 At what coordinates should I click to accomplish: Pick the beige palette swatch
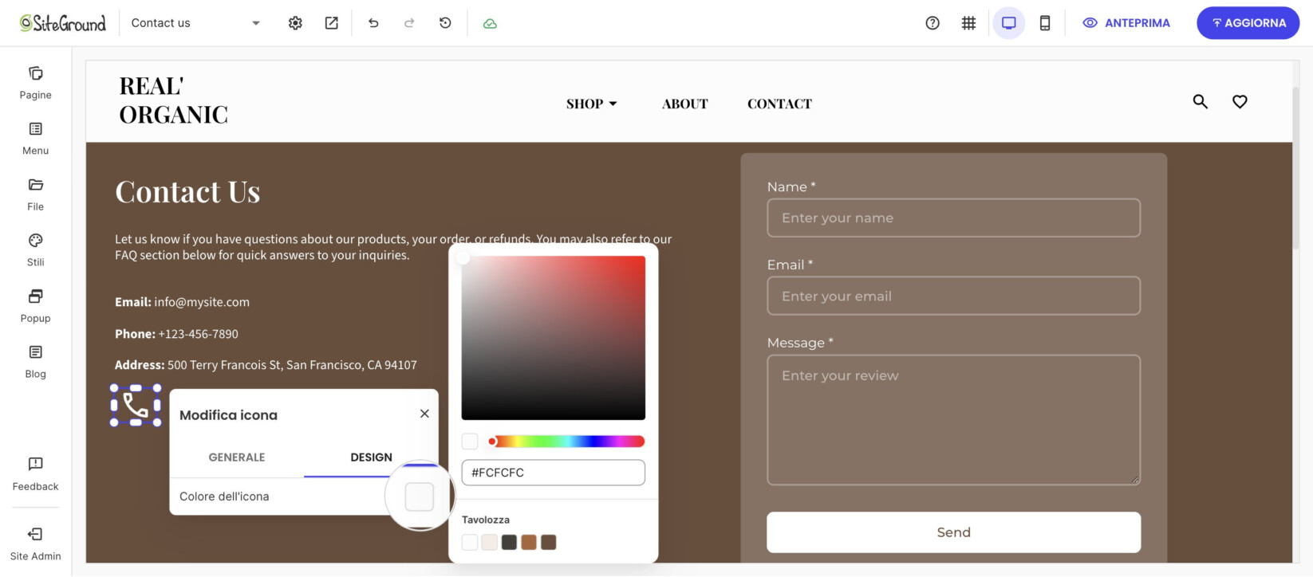489,543
